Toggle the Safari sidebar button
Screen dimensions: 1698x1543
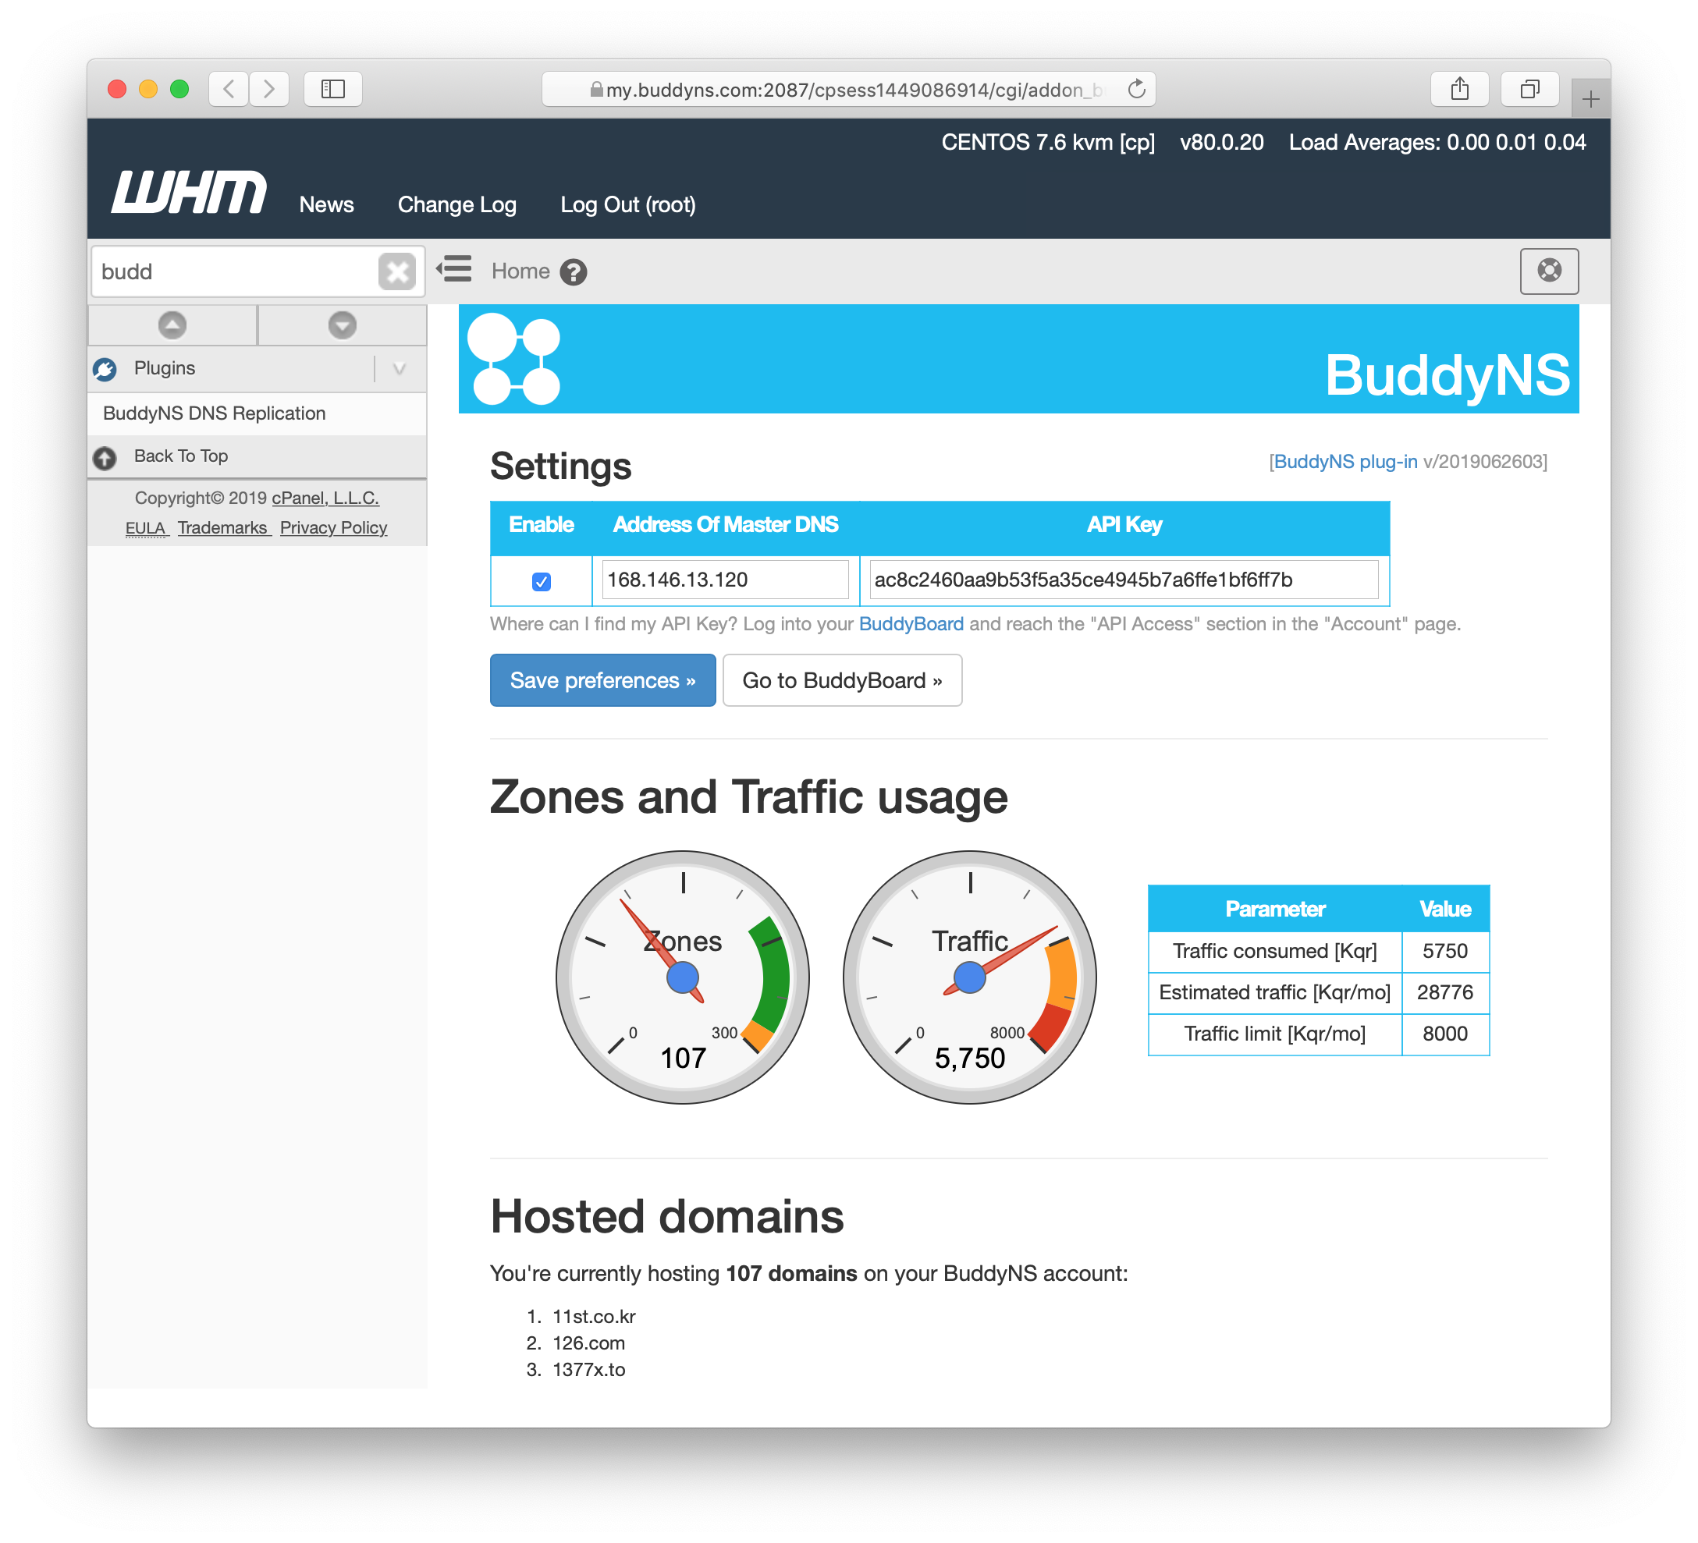click(332, 88)
